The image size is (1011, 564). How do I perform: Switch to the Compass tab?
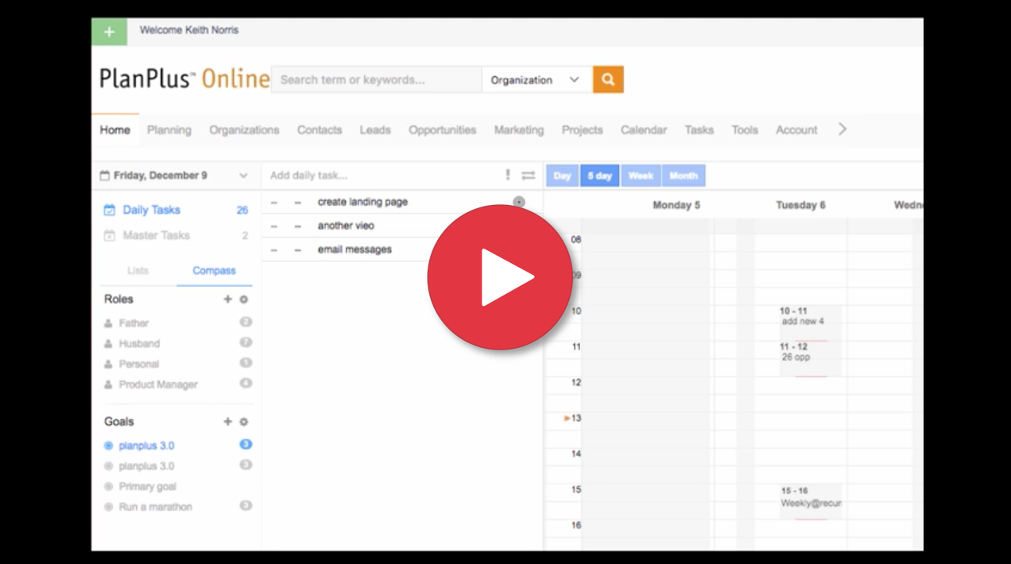click(214, 271)
